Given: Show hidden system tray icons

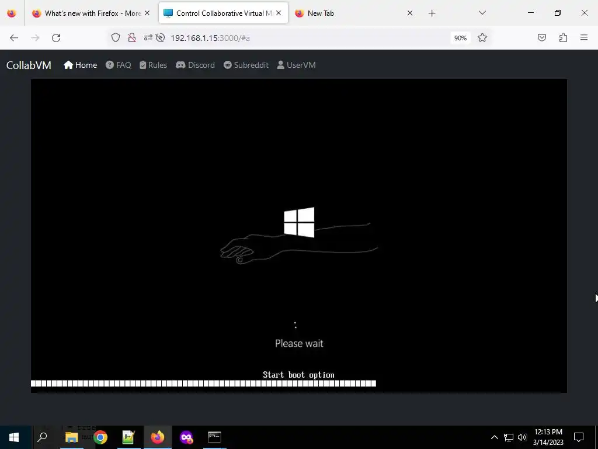Looking at the screenshot, I should [494, 437].
